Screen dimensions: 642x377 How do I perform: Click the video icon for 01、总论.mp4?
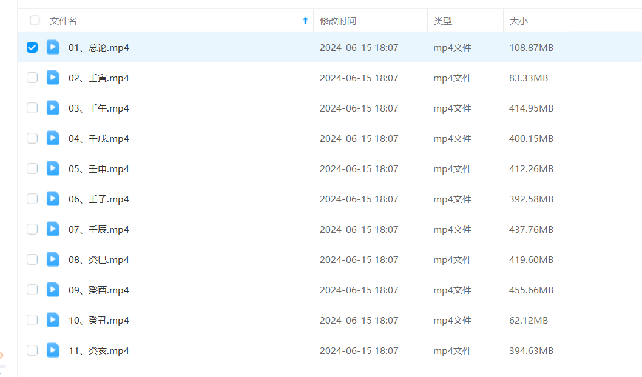click(53, 47)
